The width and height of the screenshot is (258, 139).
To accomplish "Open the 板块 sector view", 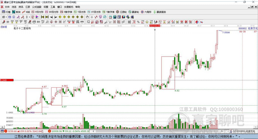I will click(16, 12).
